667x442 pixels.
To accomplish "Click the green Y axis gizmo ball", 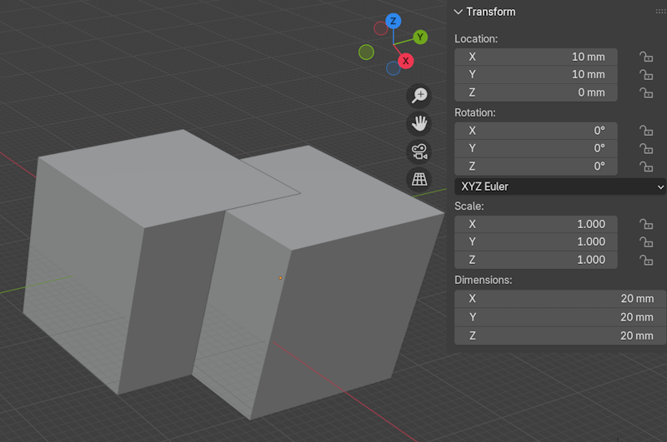I will point(420,37).
